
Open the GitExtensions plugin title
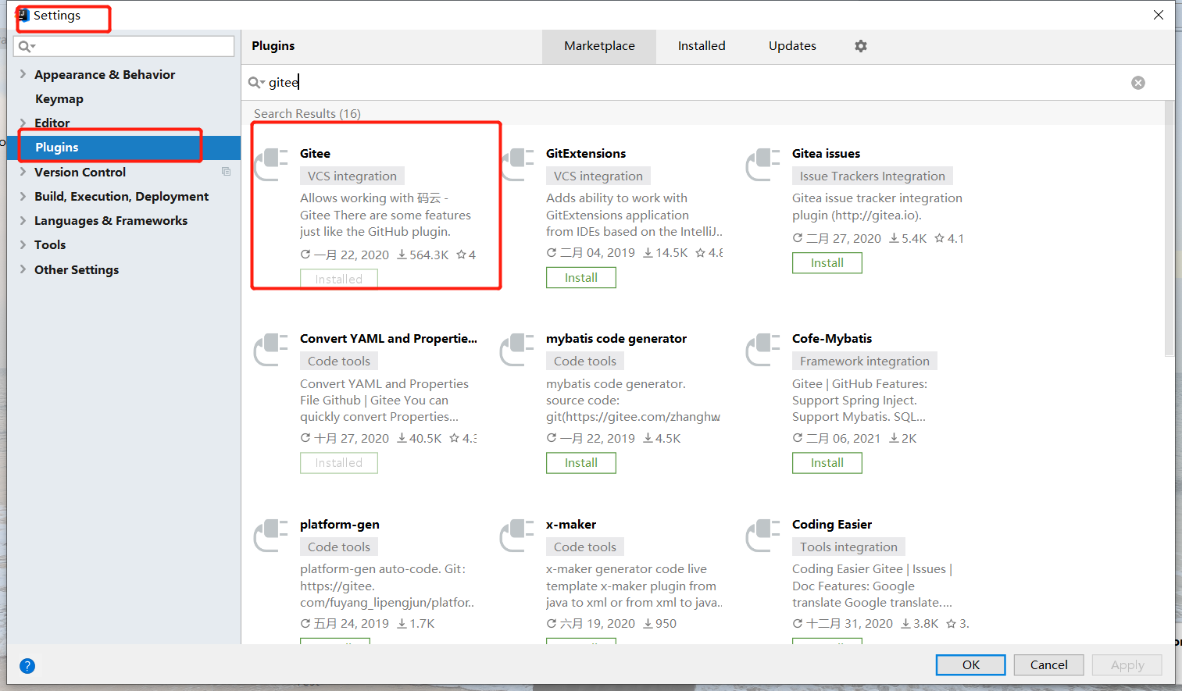tap(586, 154)
